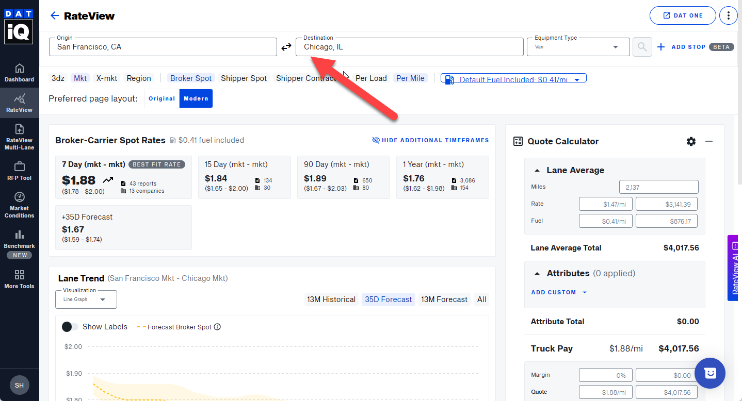This screenshot has height=401, width=742.
Task: Click into the Origin input field
Action: point(163,47)
